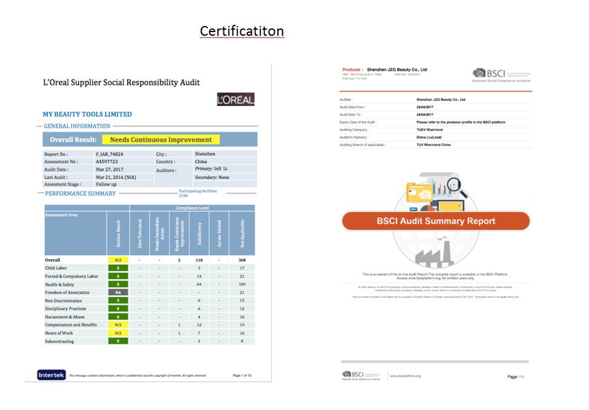This screenshot has width=589, height=410.
Task: Click the GENERAL INFORMATION section heading
Action: (77, 126)
